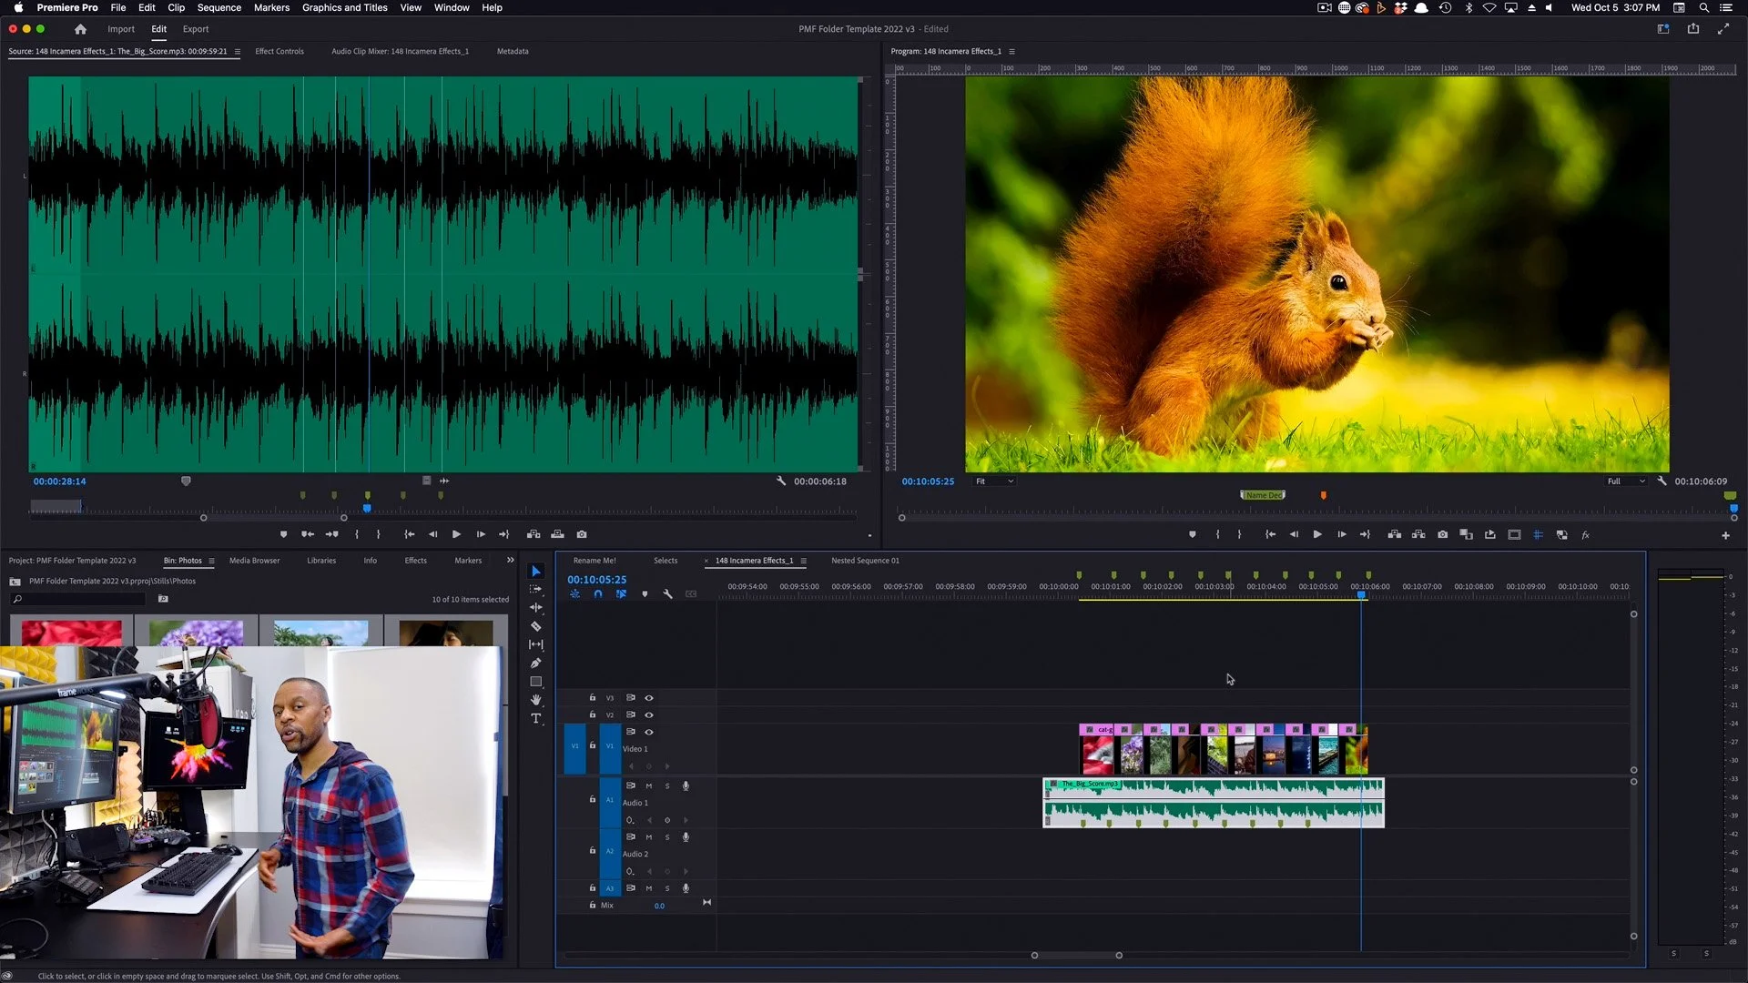Viewport: 1748px width, 983px height.
Task: Toggle Linked Selection in timeline
Action: [621, 594]
